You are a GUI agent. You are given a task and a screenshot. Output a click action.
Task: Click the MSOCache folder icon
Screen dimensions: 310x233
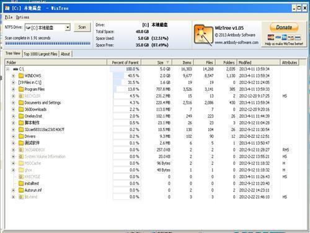(21, 163)
